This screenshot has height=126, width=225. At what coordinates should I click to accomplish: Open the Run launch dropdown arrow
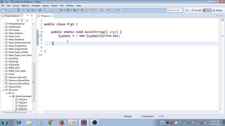71,10
